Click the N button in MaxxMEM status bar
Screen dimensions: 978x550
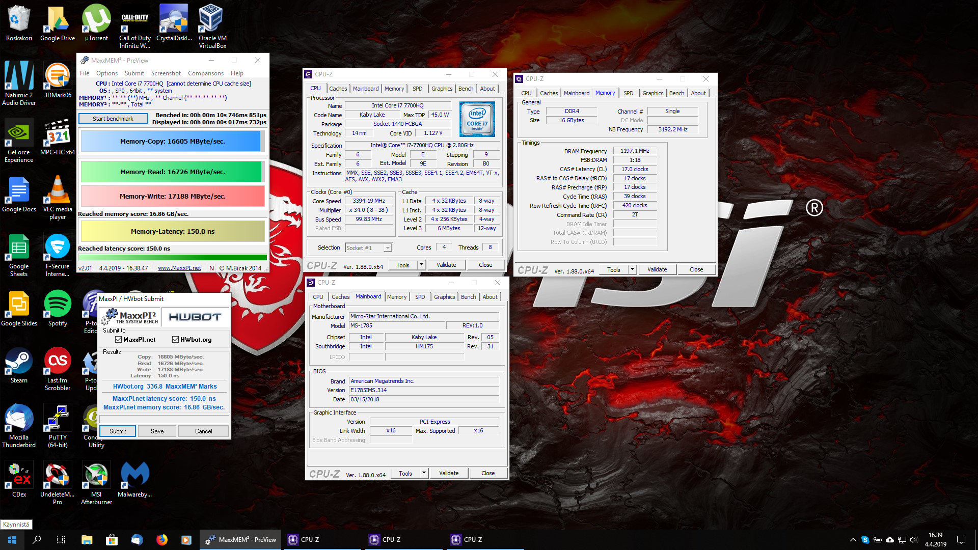coord(211,268)
